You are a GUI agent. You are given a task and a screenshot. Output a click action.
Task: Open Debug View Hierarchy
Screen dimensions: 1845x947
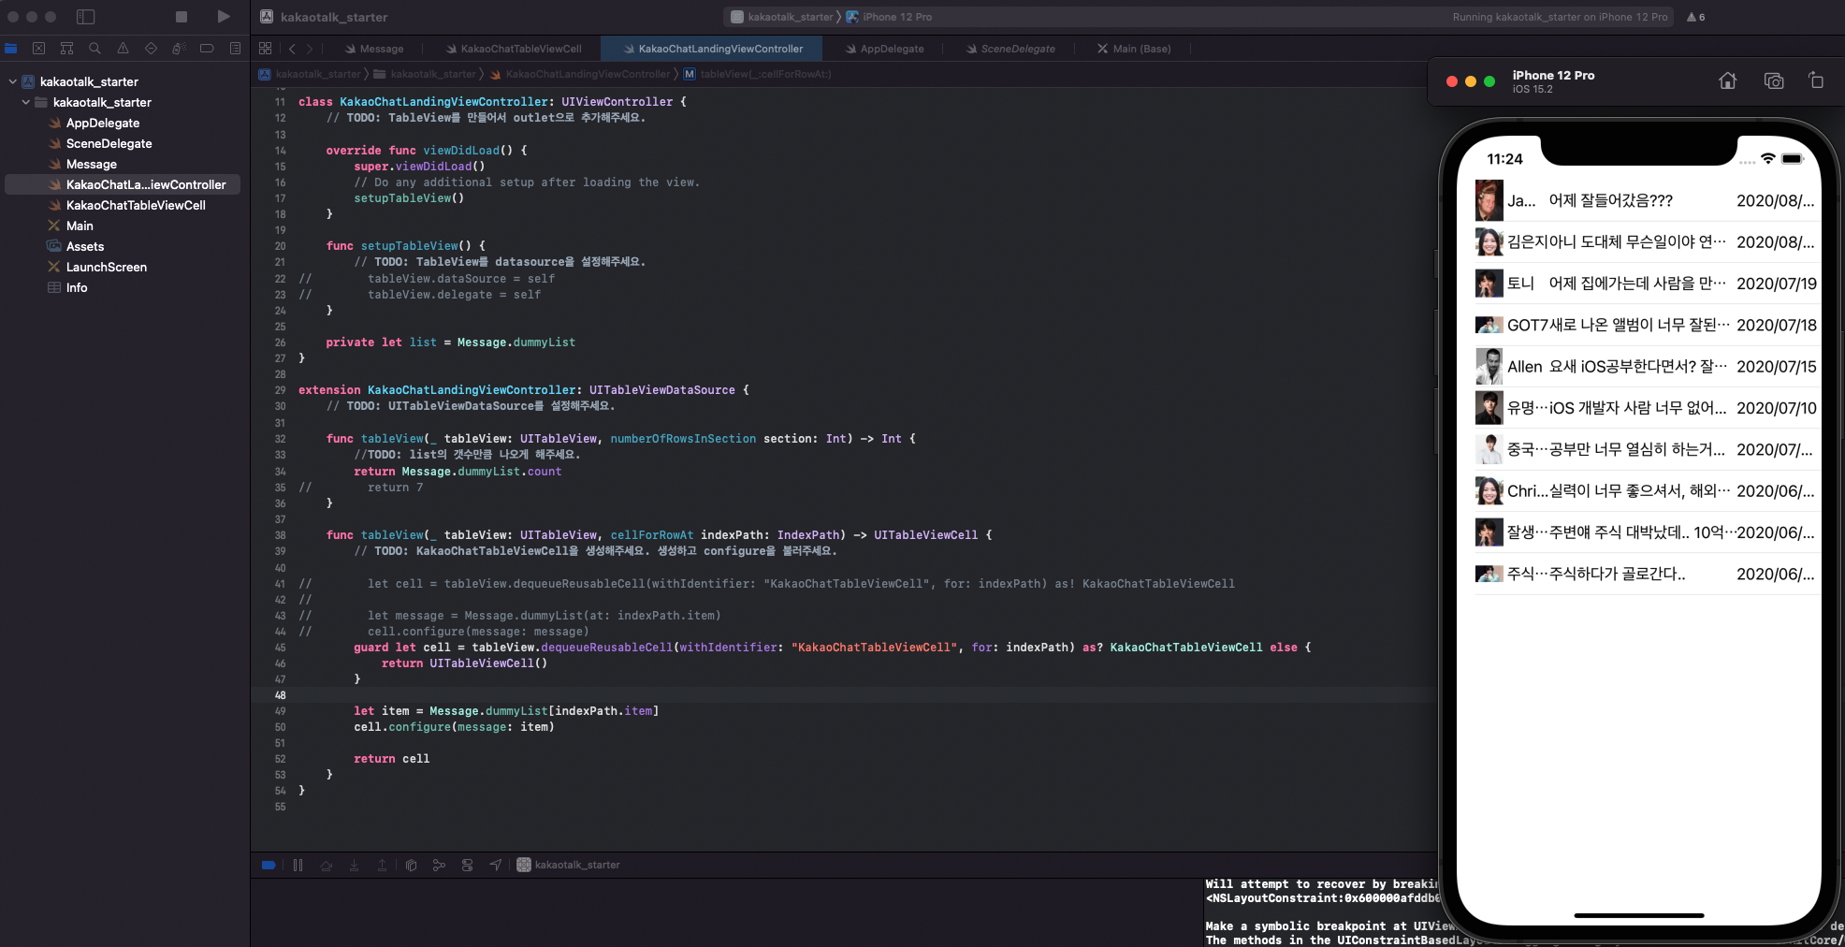pos(411,866)
